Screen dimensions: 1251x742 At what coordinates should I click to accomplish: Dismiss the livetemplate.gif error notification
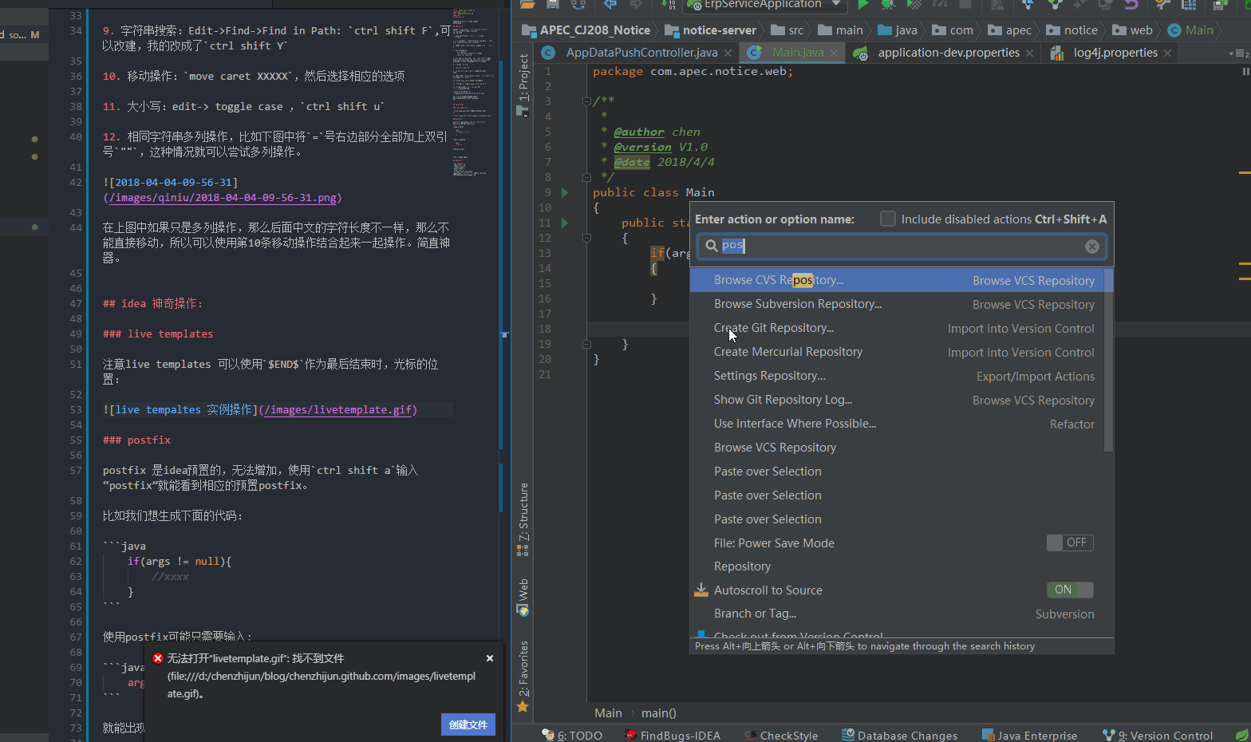490,658
